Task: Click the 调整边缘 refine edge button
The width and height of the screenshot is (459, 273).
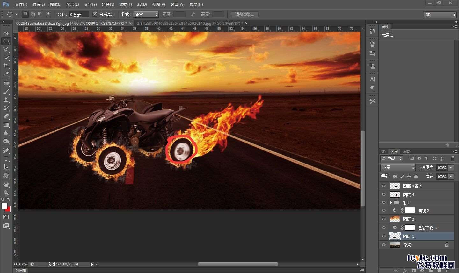Action: (245, 14)
